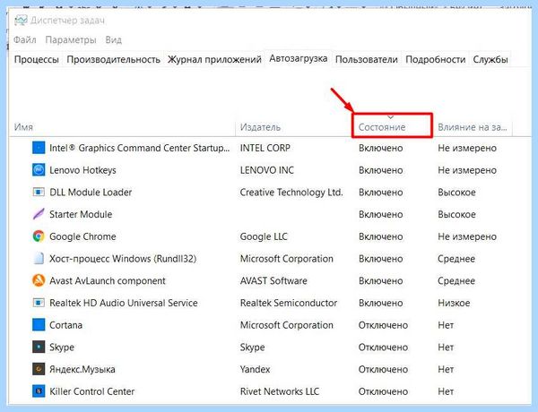Image resolution: width=538 pixels, height=412 pixels.
Task: Select the Realtek HD Audio Universal Service entry
Action: 124,303
